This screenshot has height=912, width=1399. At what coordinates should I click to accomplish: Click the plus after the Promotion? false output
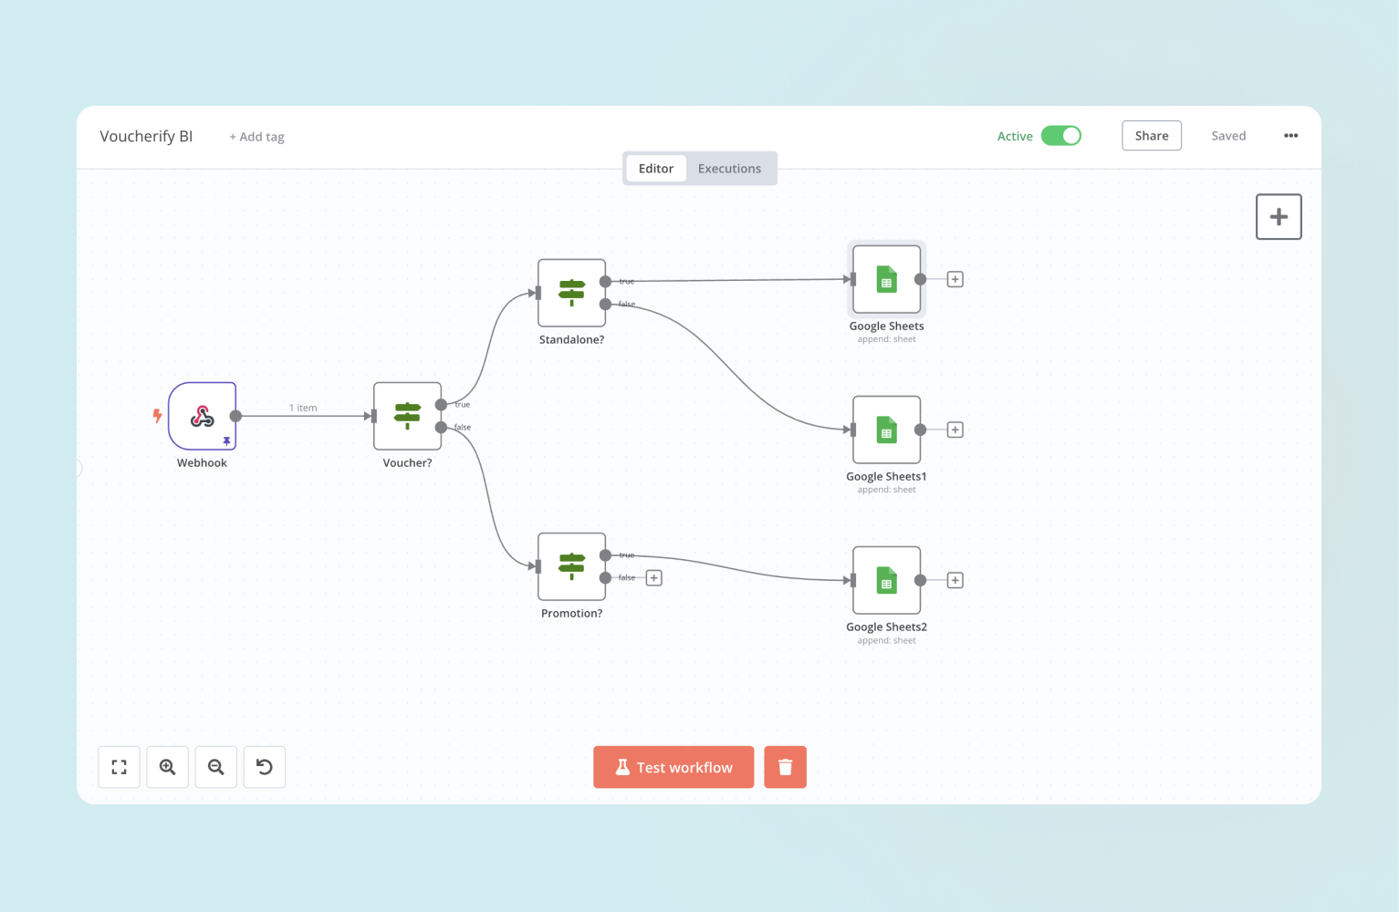click(x=653, y=577)
